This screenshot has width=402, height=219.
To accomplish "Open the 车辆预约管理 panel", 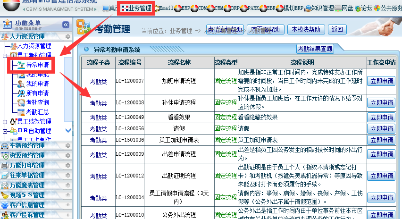I will 27,145.
